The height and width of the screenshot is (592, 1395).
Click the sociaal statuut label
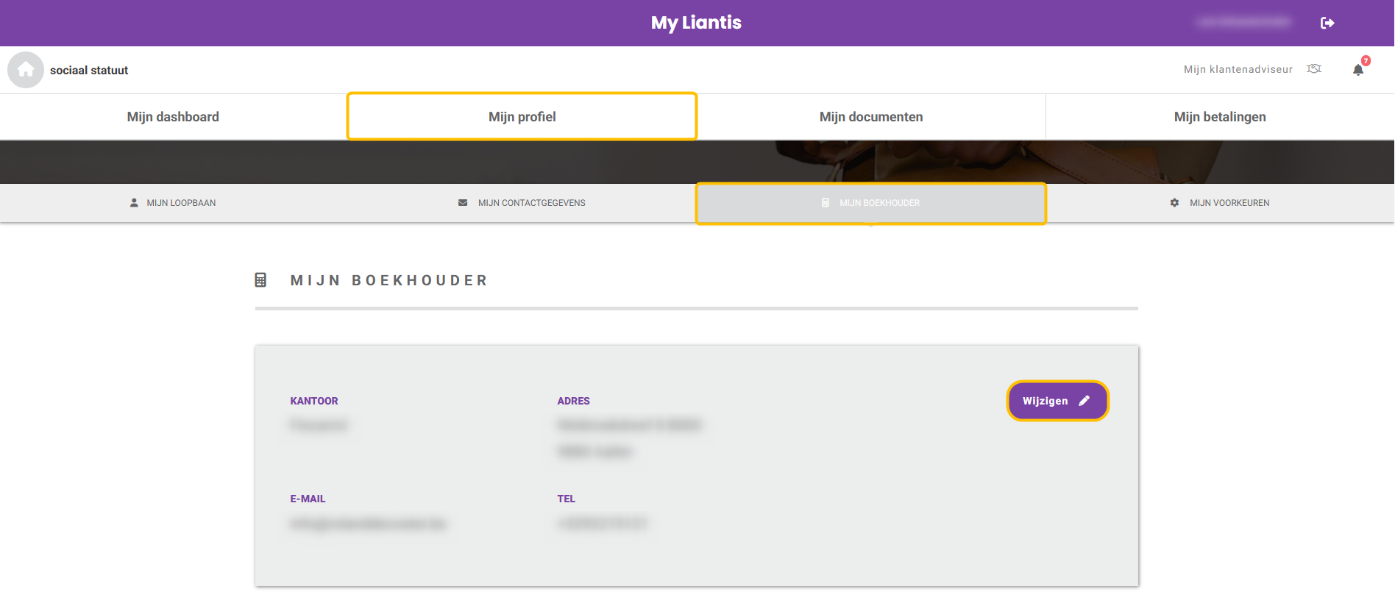coord(89,71)
